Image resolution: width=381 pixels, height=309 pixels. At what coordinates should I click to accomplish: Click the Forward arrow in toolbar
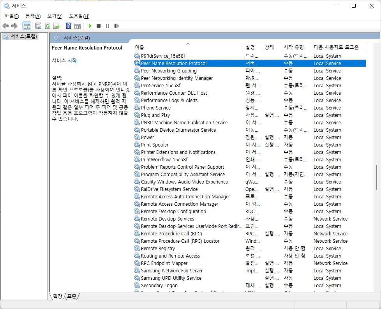click(14, 26)
